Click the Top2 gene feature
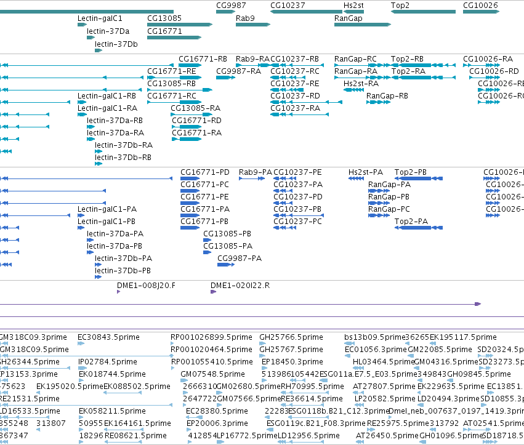 (423, 12)
